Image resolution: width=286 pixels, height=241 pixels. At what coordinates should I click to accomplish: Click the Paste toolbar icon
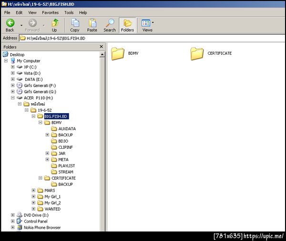pyautogui.click(x=92, y=25)
